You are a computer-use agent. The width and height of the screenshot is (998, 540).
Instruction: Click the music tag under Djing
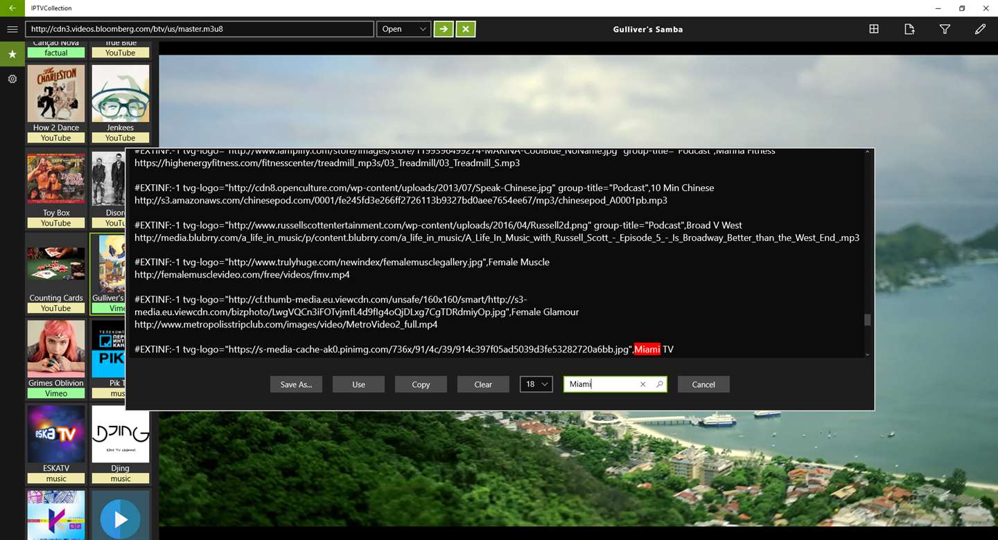point(121,478)
